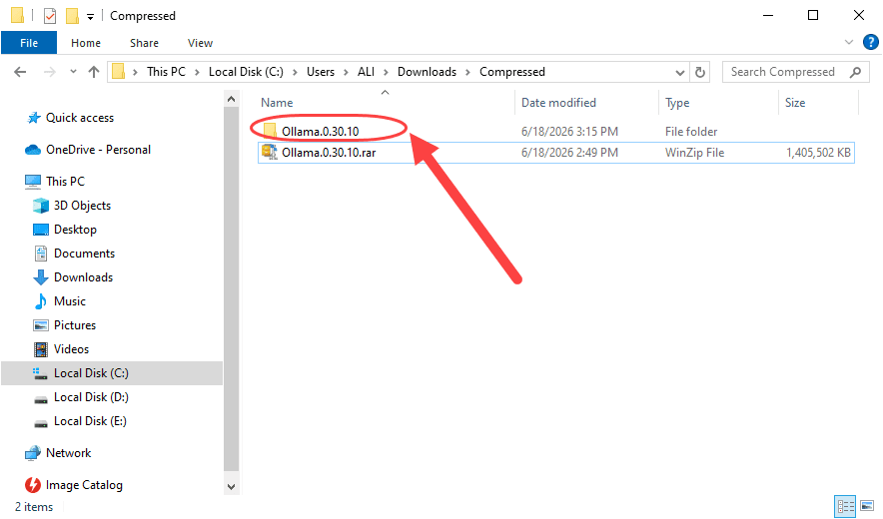Screen dimensions: 883x519
Task: Refresh the Compressed folder view
Action: pos(700,72)
